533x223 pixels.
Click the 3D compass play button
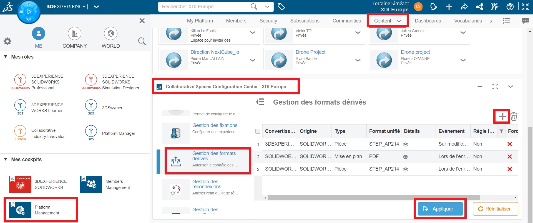[x=29, y=12]
